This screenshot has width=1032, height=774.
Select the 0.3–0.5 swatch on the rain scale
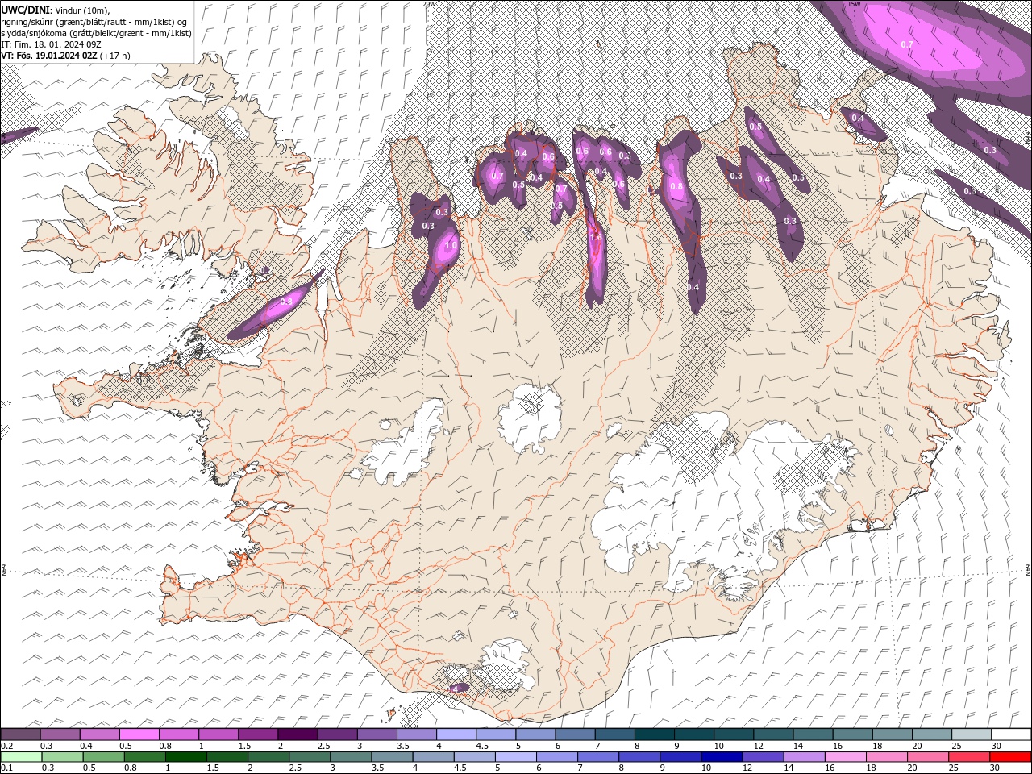[62, 756]
